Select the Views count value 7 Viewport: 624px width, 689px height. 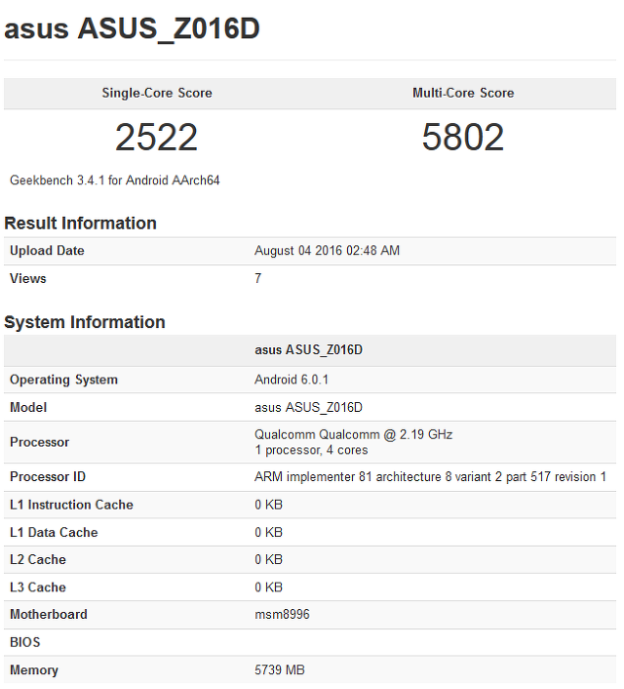coord(258,278)
